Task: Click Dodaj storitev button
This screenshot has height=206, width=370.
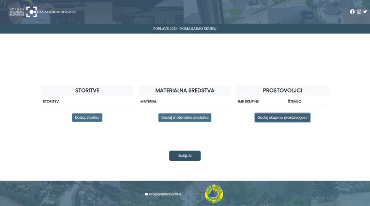Action: coord(87,117)
